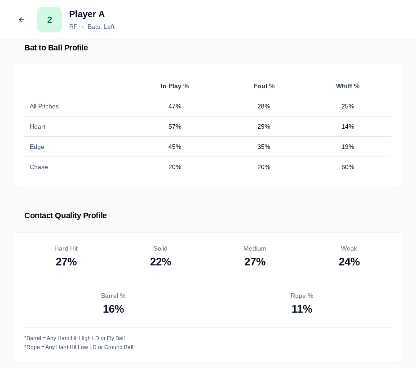The width and height of the screenshot is (416, 368).
Task: Click the Hard Hit label
Action: [x=66, y=248]
